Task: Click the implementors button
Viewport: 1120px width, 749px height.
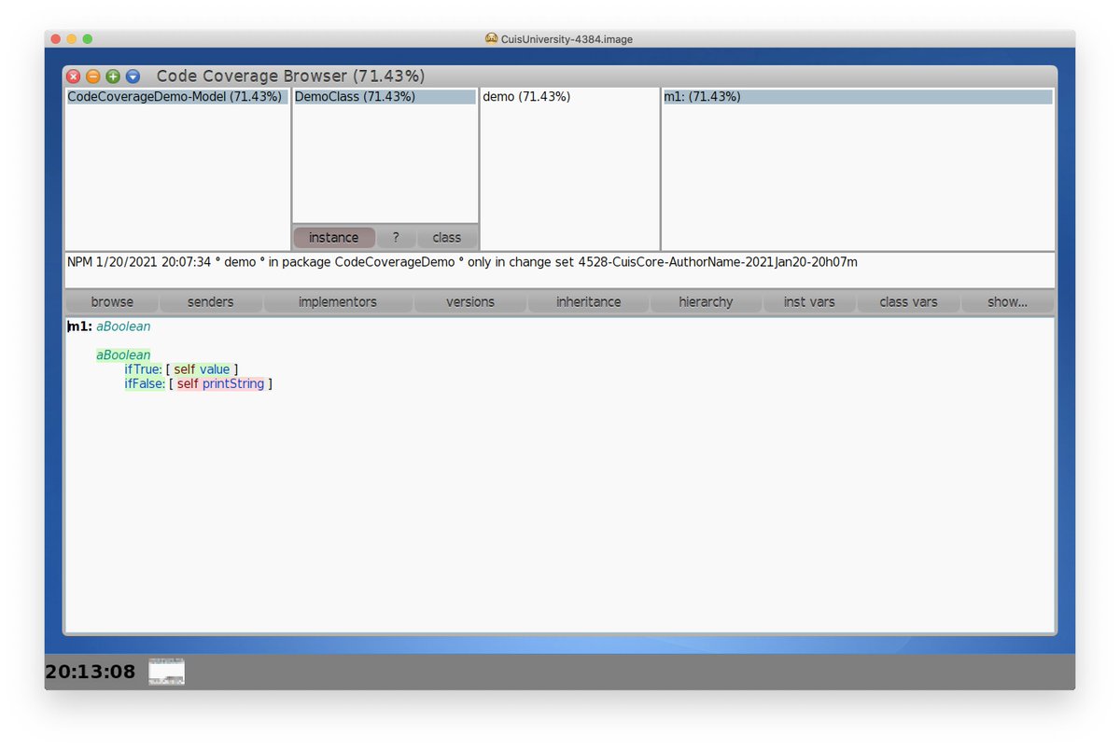Action: pyautogui.click(x=338, y=302)
